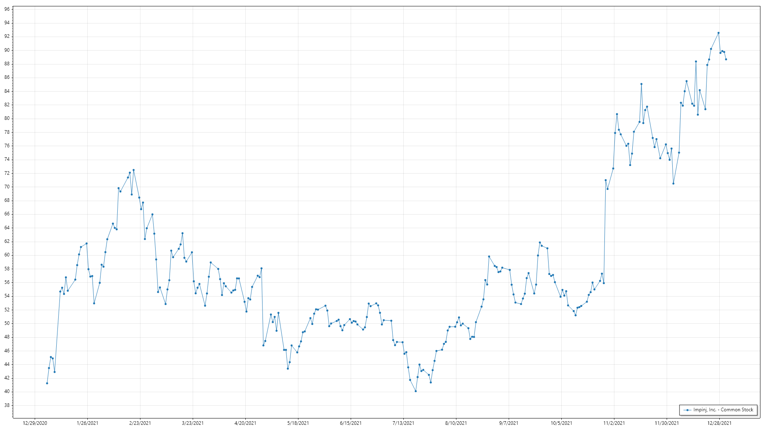The image size is (766, 430).
Task: Click the 2/23/2021 x-axis date label
Action: pos(140,423)
